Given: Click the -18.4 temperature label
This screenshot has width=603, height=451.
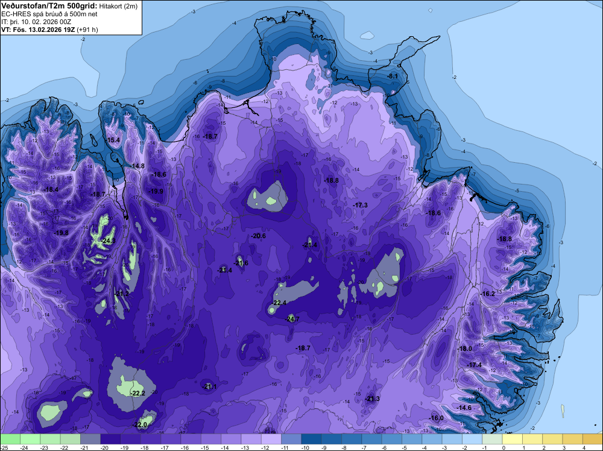Looking at the screenshot, I should point(51,189).
